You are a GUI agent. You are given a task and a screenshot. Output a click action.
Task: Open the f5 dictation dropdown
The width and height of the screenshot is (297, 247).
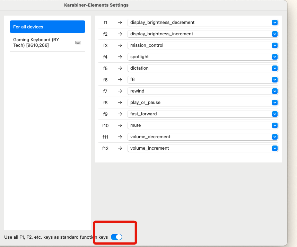click(x=203, y=68)
